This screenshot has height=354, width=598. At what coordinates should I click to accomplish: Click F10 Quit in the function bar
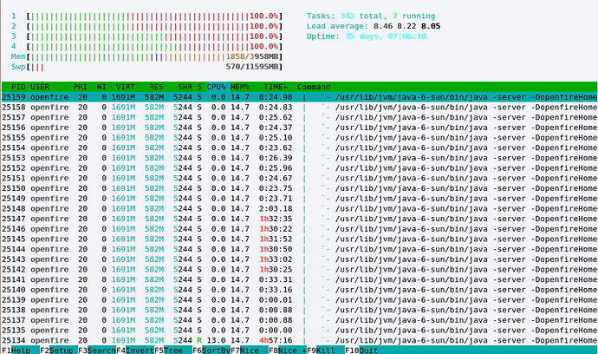[x=362, y=351]
